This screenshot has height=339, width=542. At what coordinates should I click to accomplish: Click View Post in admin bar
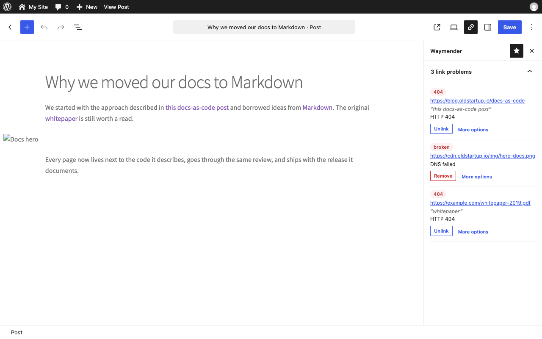point(116,7)
